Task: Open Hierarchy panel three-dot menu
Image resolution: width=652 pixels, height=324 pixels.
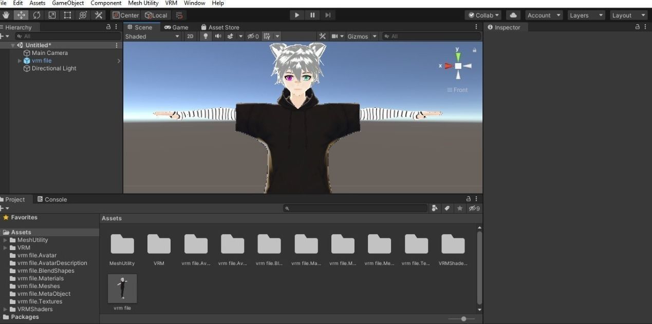Action: point(116,27)
